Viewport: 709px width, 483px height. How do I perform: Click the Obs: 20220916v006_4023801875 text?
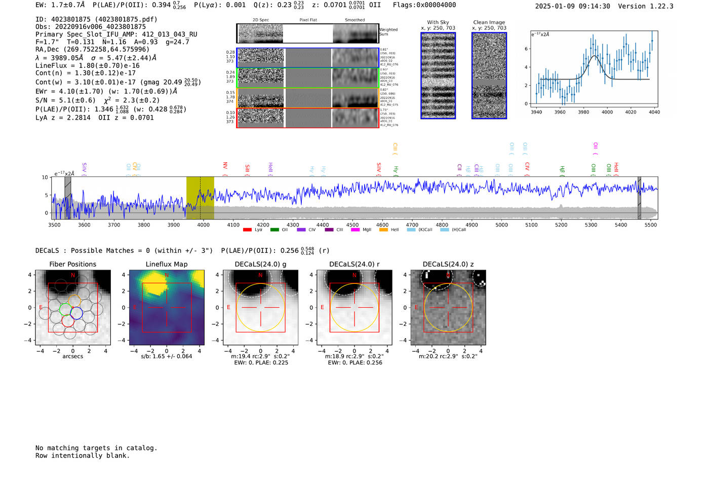click(x=91, y=27)
